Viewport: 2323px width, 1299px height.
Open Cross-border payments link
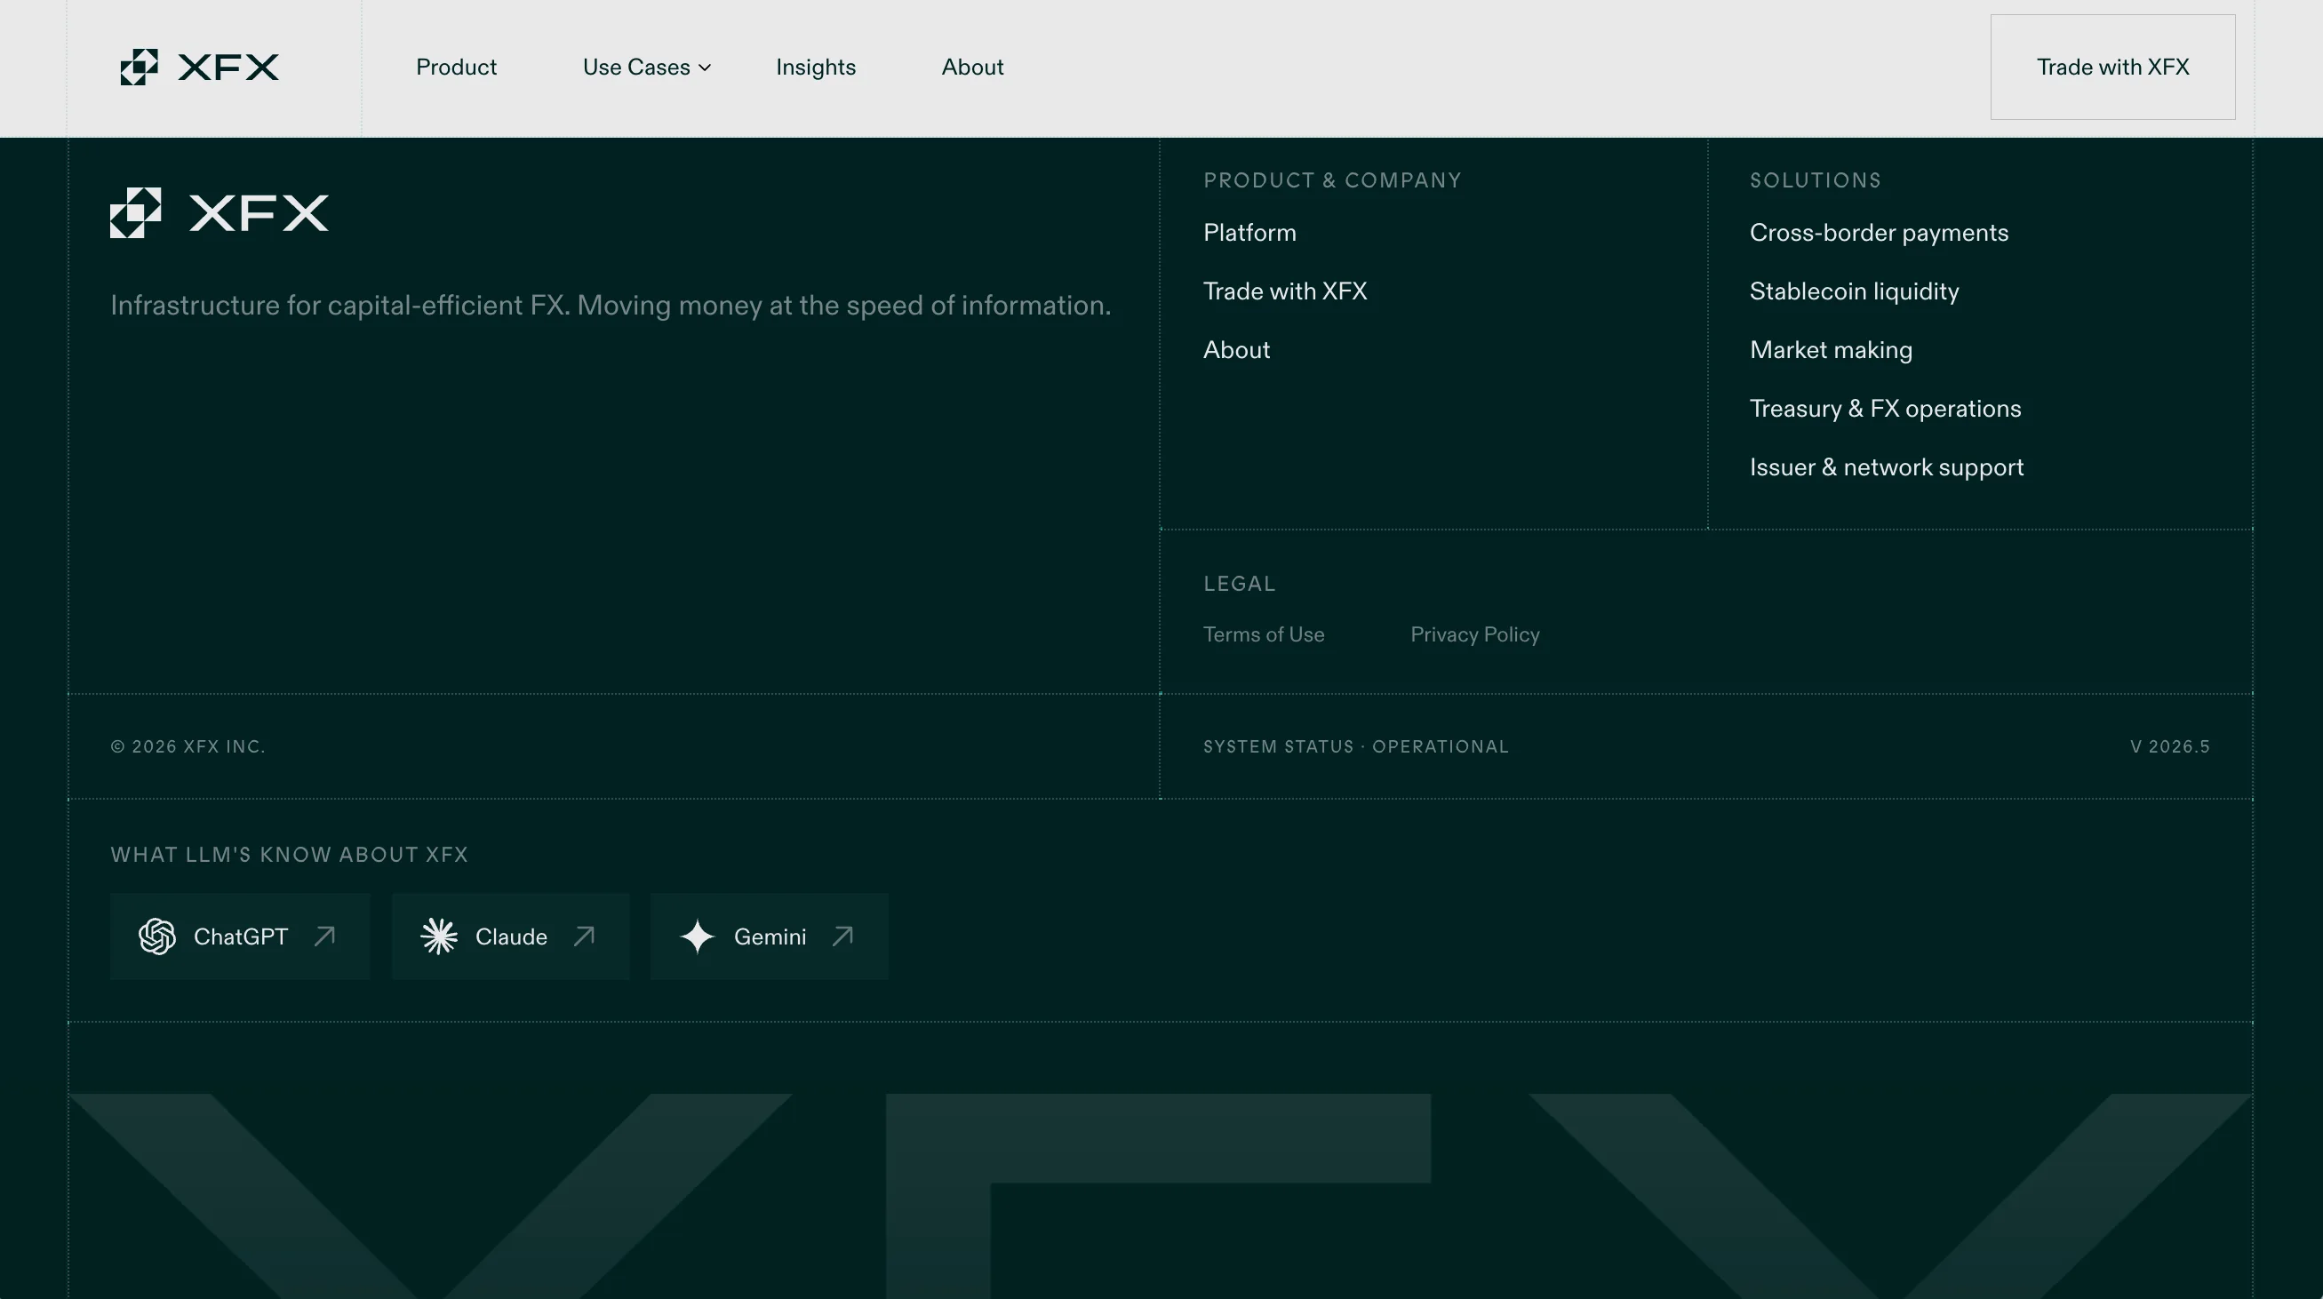click(1880, 233)
